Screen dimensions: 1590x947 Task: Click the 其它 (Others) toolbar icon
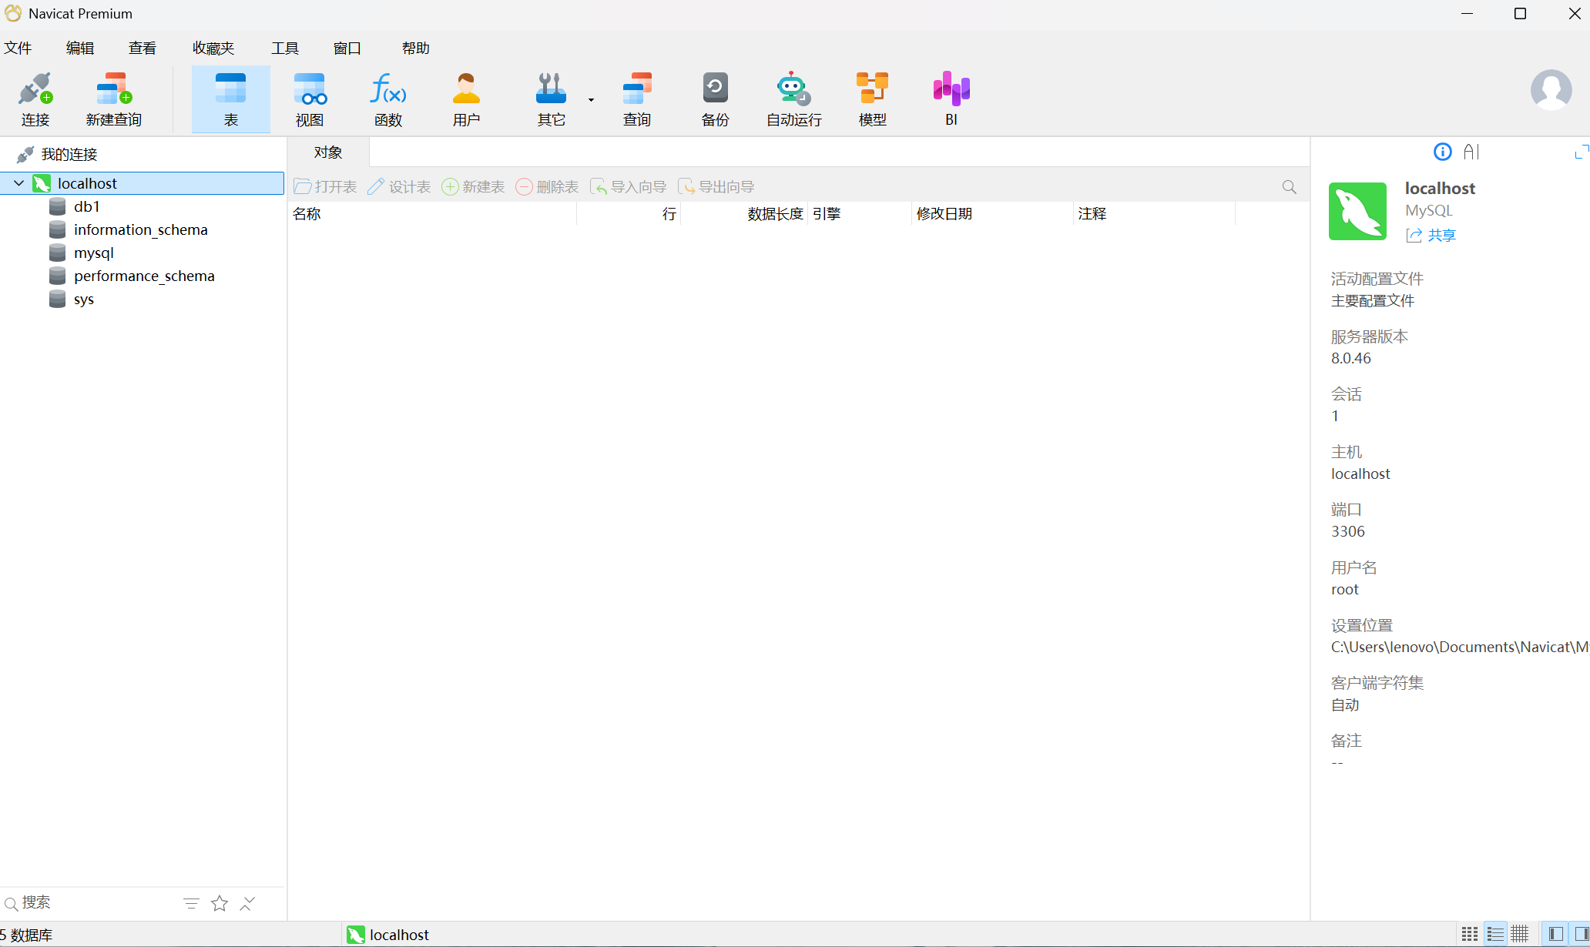(552, 99)
